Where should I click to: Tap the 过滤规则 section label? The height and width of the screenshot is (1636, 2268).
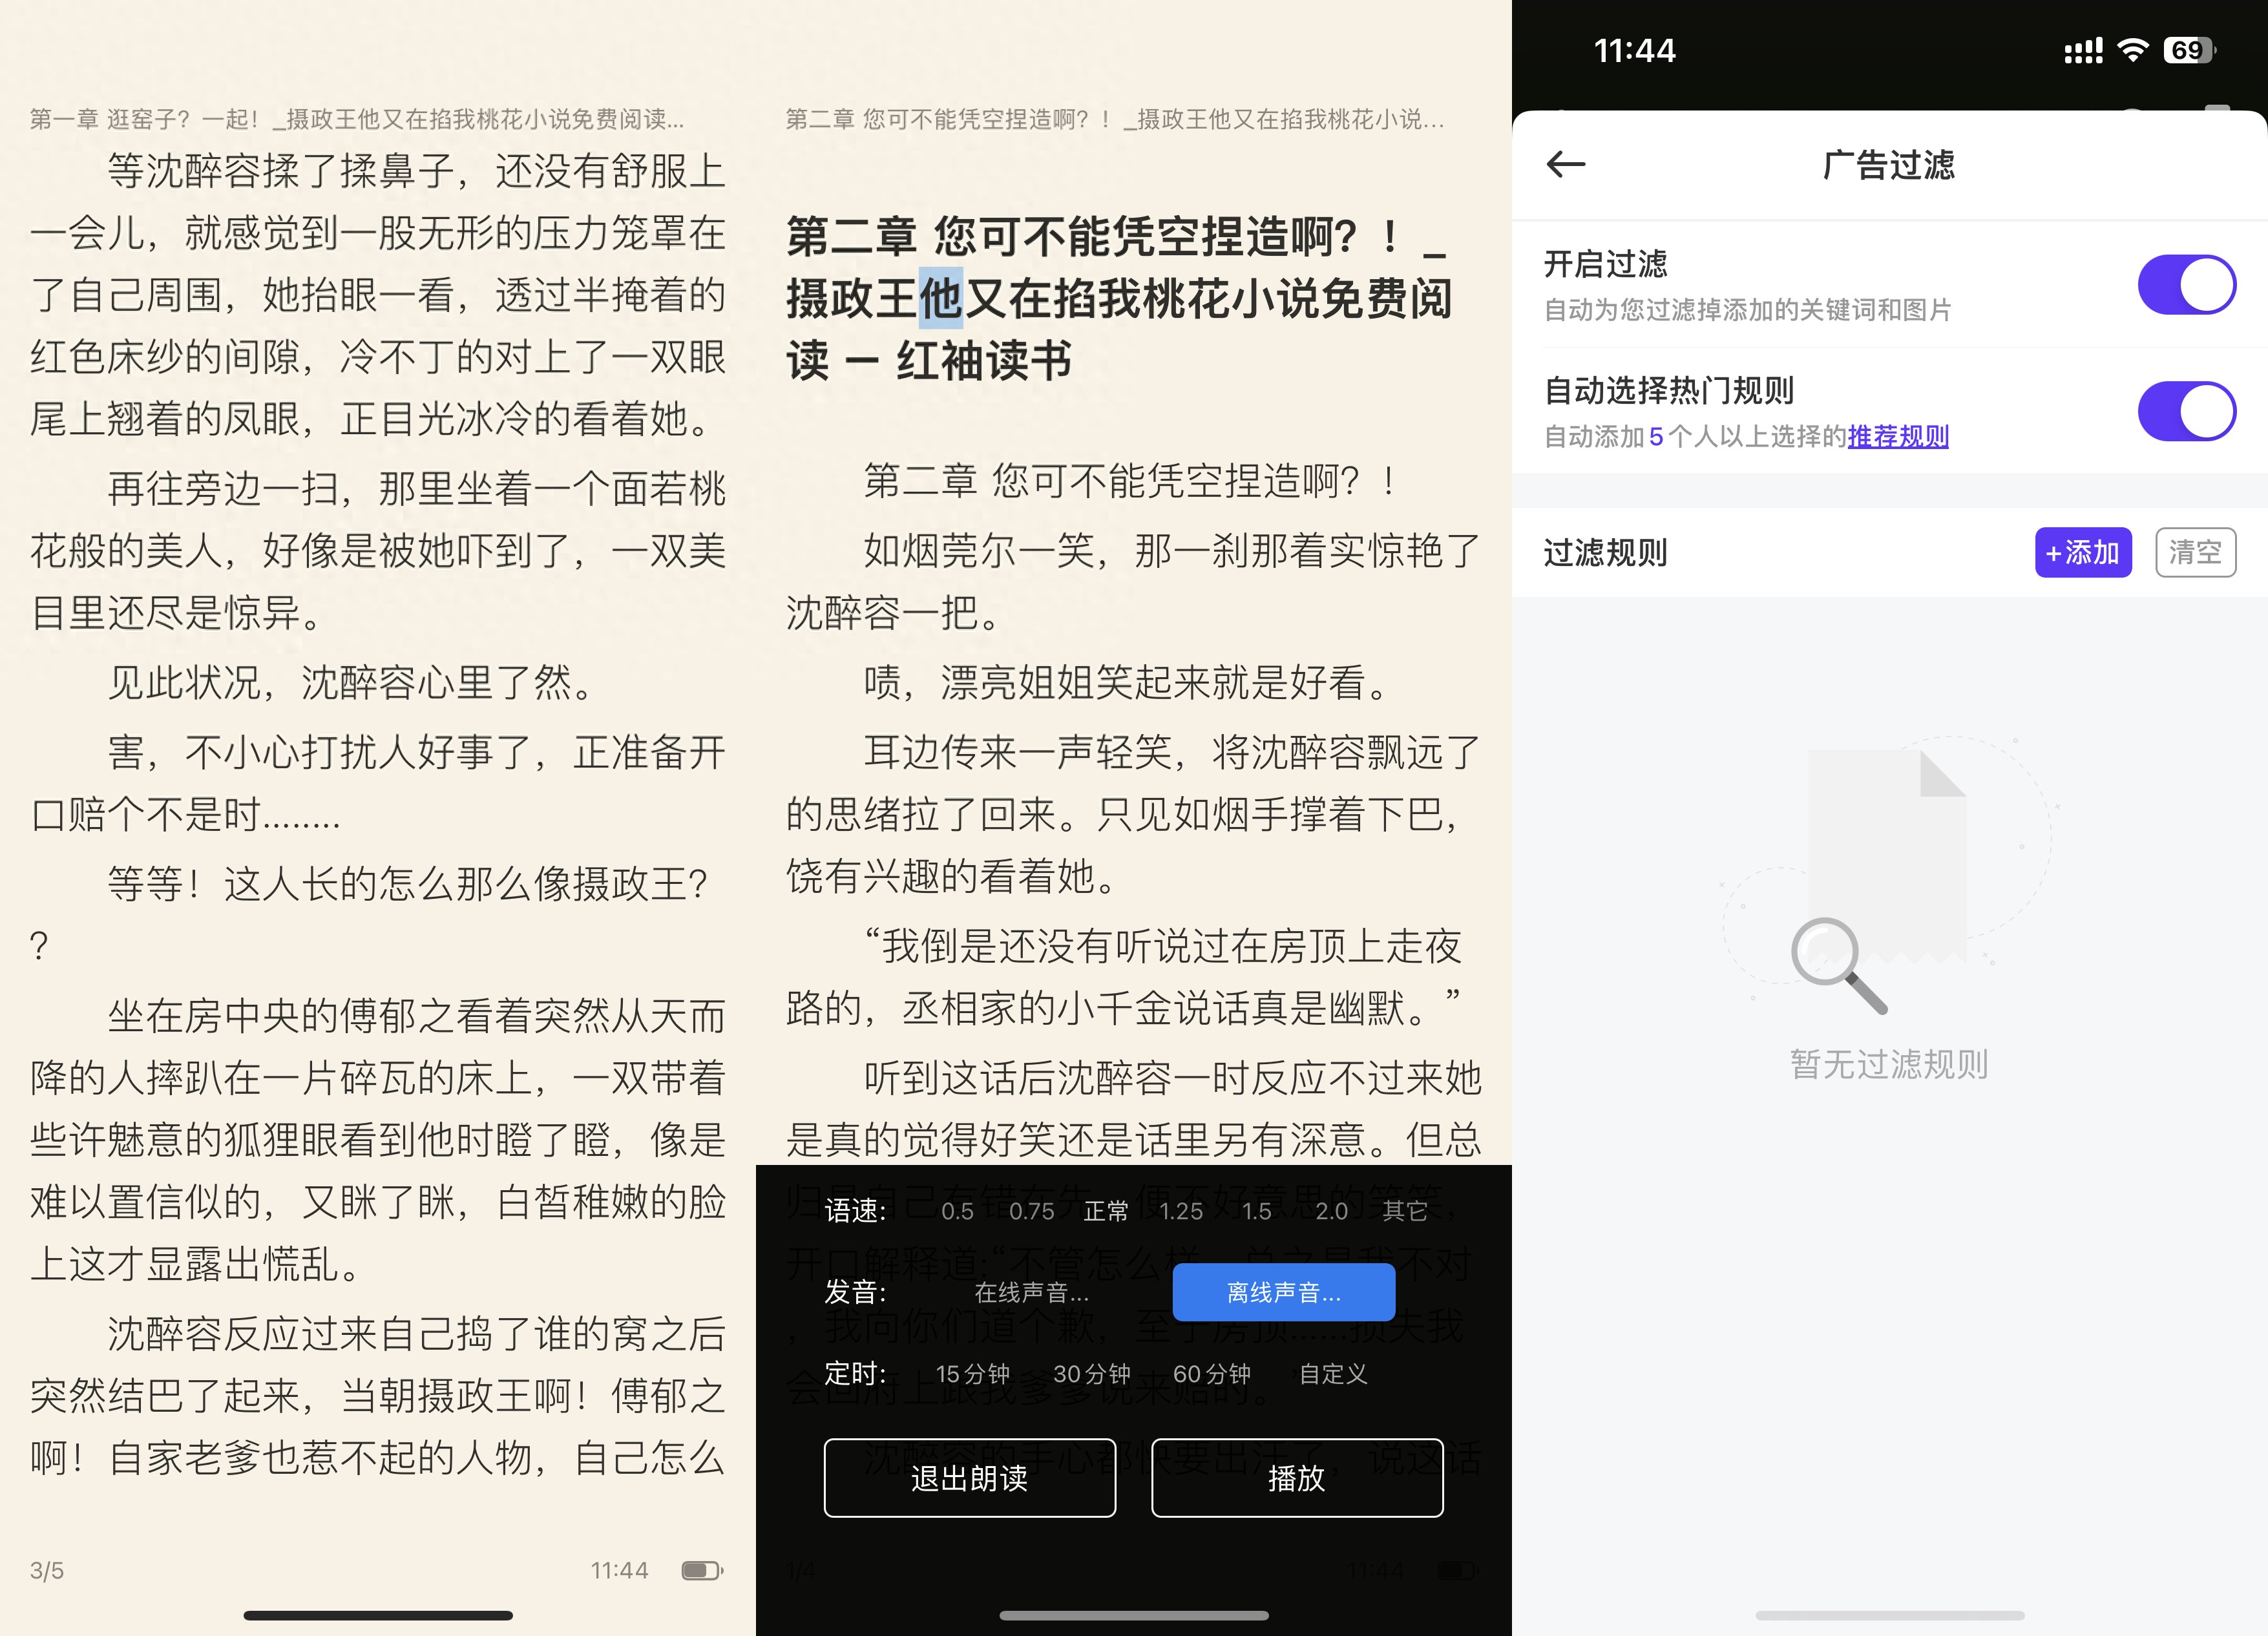point(1605,552)
